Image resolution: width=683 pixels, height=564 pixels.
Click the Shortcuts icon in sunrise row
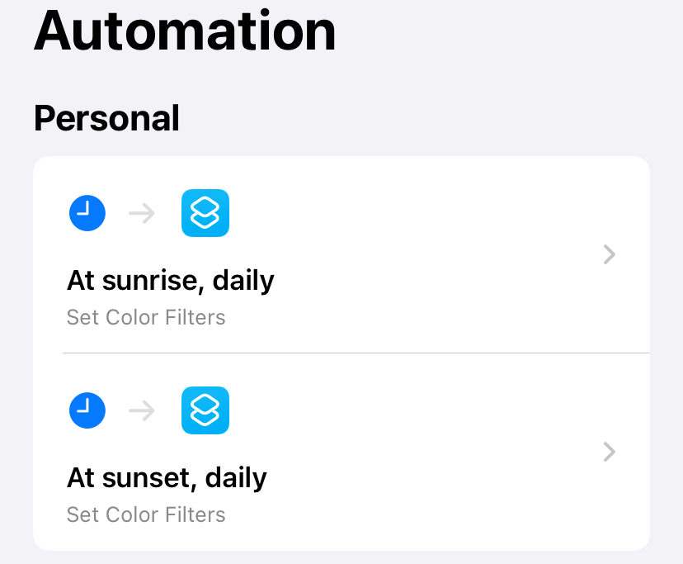click(x=205, y=213)
